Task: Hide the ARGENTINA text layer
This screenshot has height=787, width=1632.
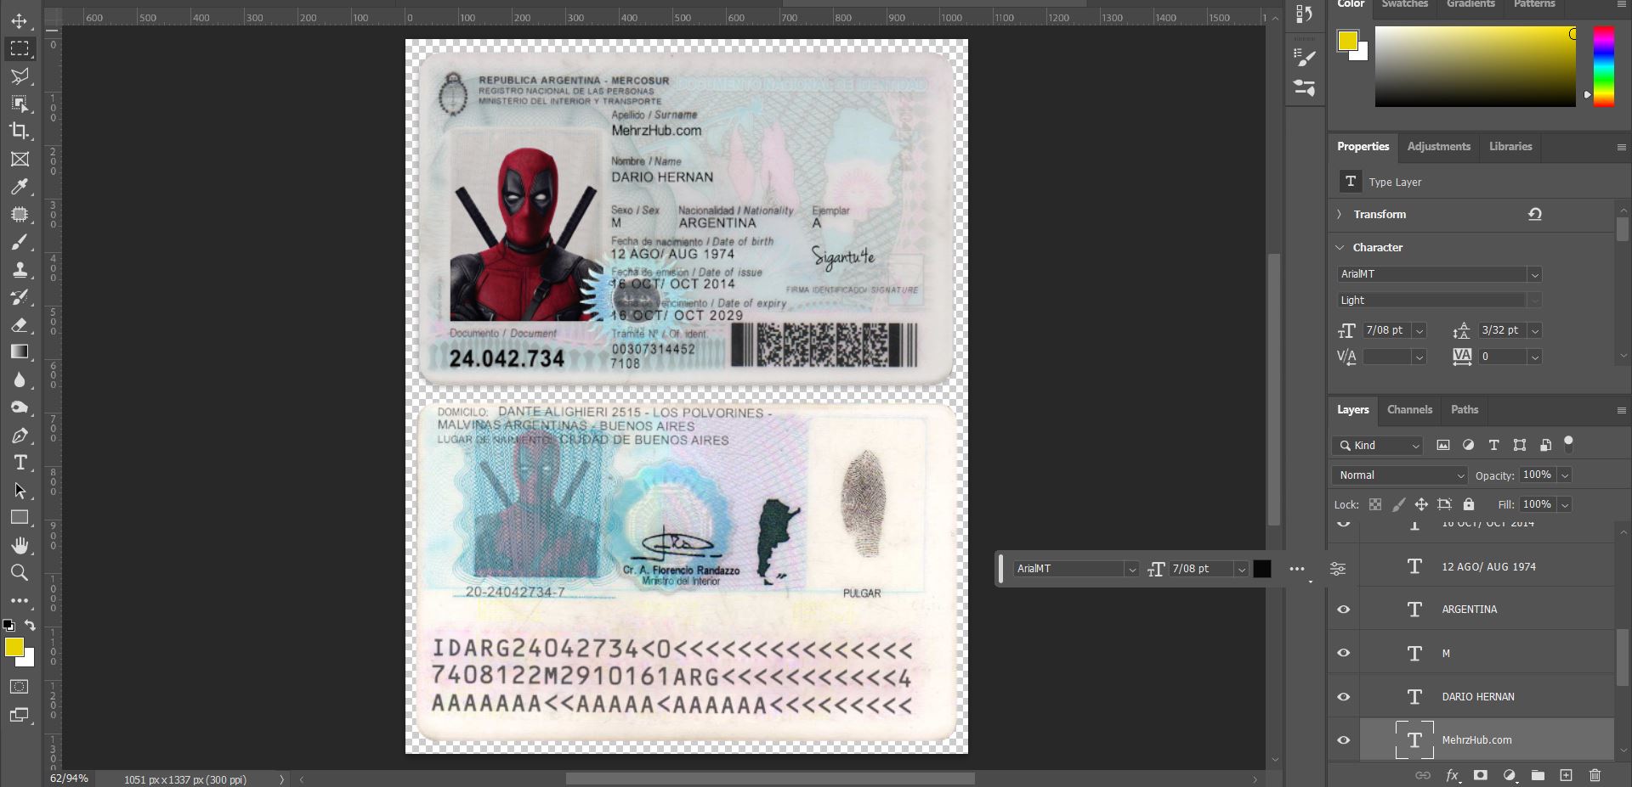Action: [1344, 610]
